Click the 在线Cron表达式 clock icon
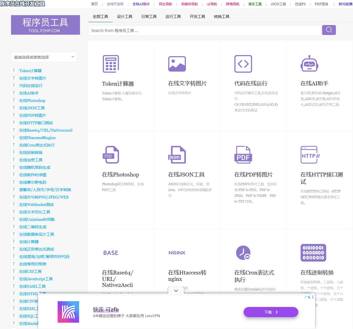353x329 pixels. click(243, 253)
